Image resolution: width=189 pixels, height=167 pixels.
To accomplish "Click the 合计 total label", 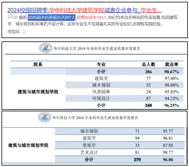I will click(x=89, y=160).
